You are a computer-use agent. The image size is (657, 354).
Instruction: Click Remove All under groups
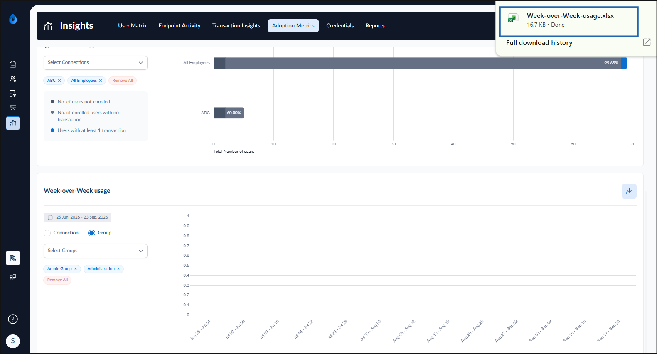[57, 280]
